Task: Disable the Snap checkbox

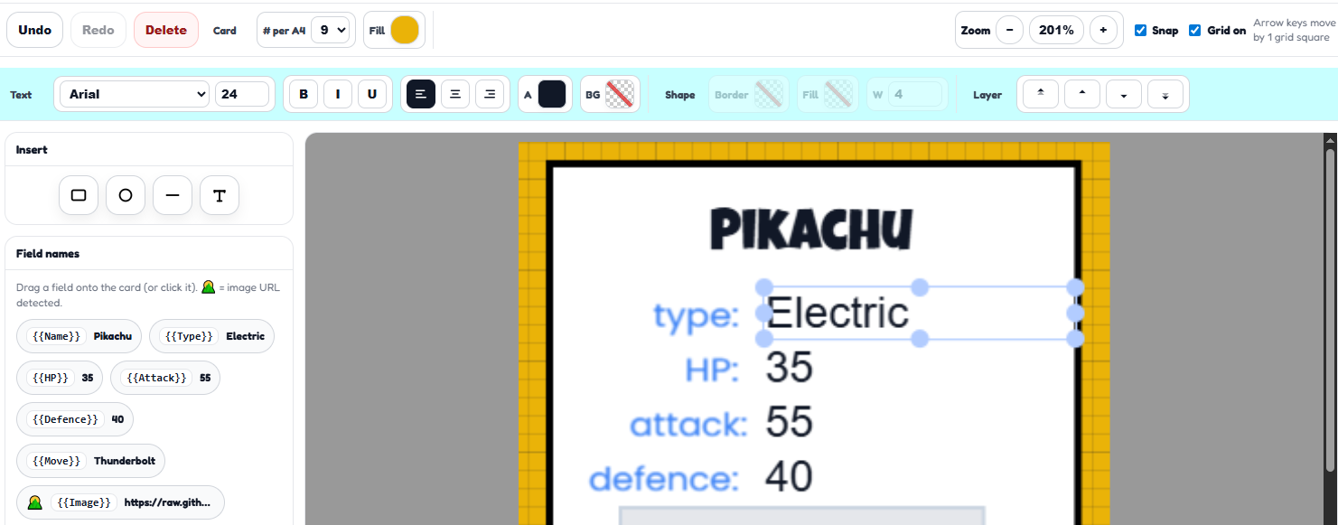Action: 1141,30
